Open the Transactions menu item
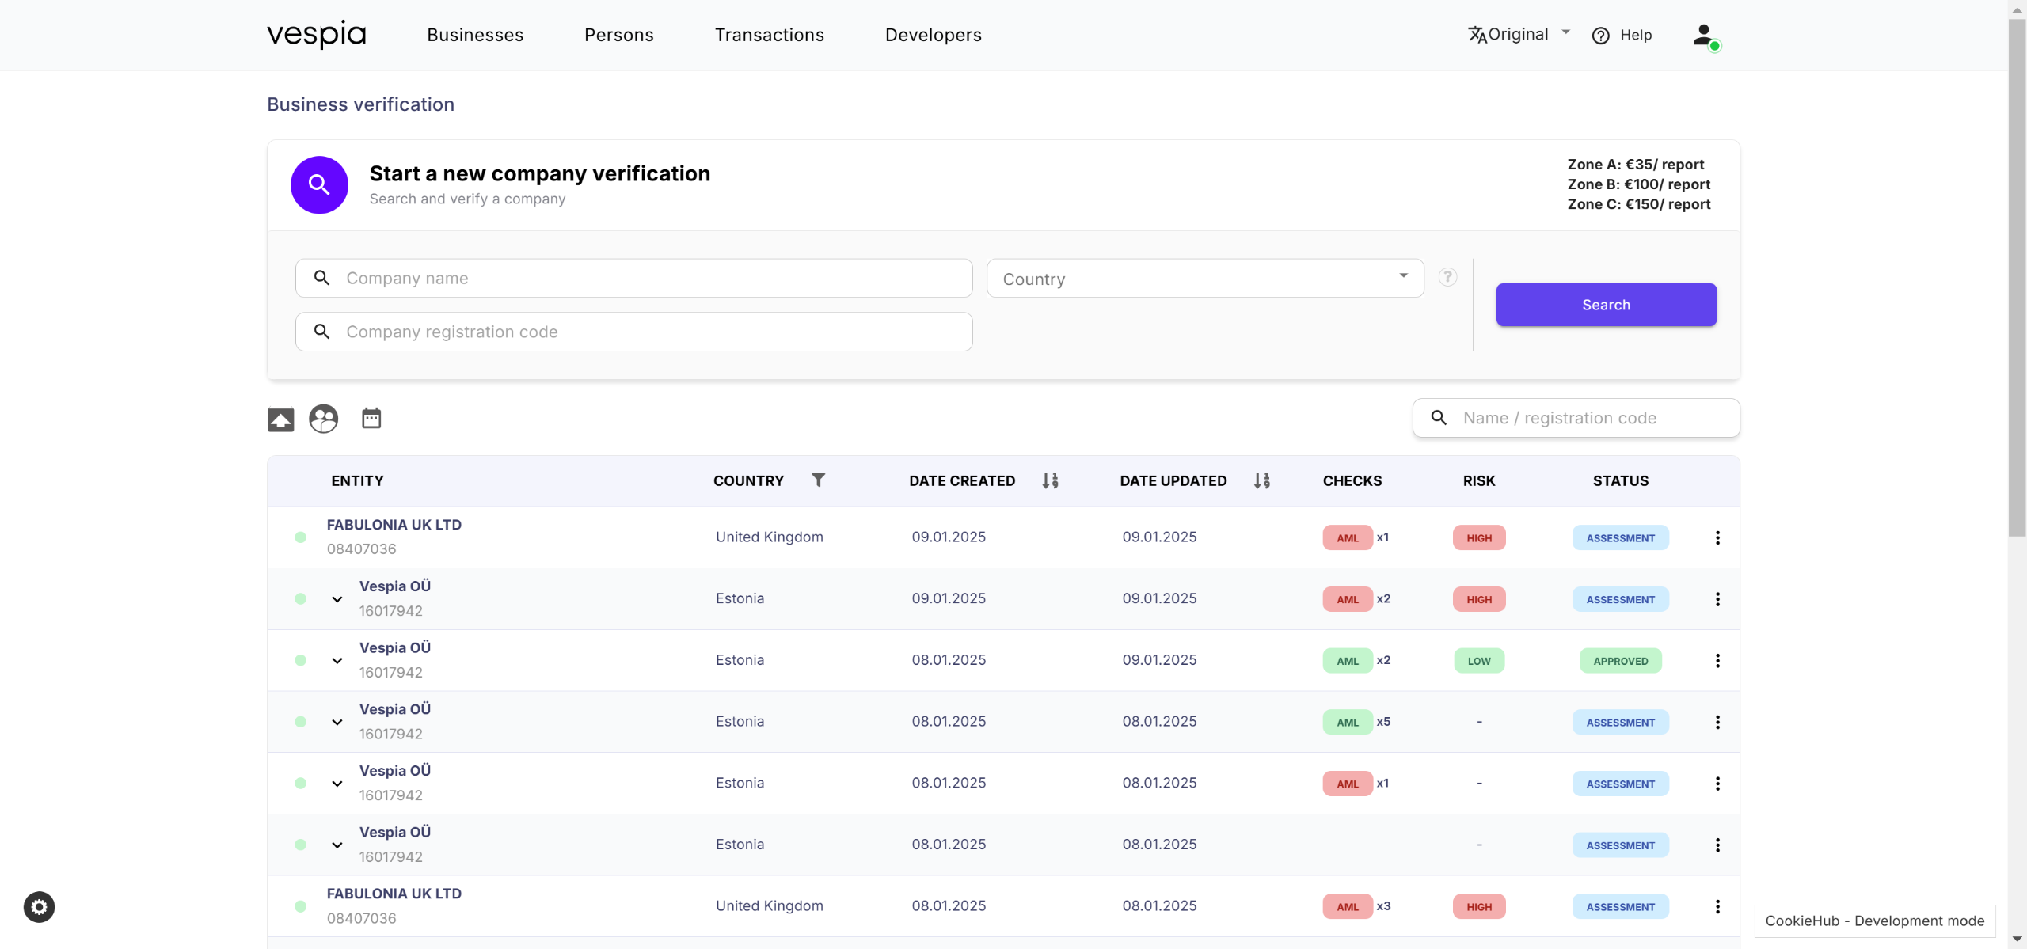Viewport: 2027px width, 949px height. pos(769,35)
